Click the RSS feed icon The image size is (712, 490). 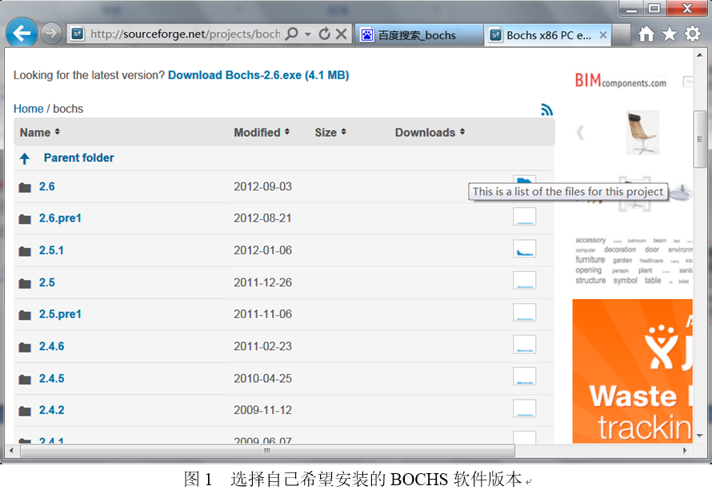pos(546,110)
